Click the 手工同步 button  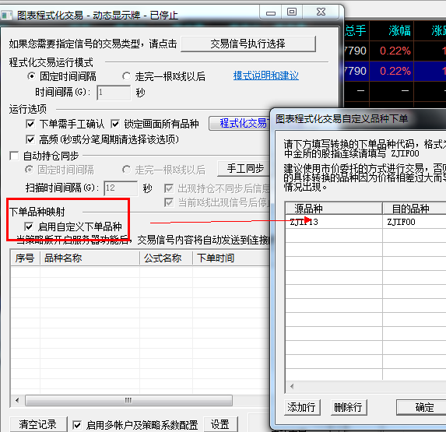(x=244, y=168)
